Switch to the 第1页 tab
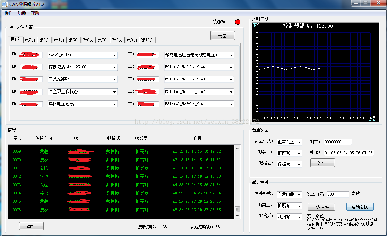Screen dimensions: 387x236 15,40
